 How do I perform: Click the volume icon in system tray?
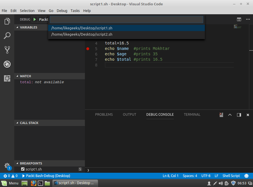tap(221, 183)
